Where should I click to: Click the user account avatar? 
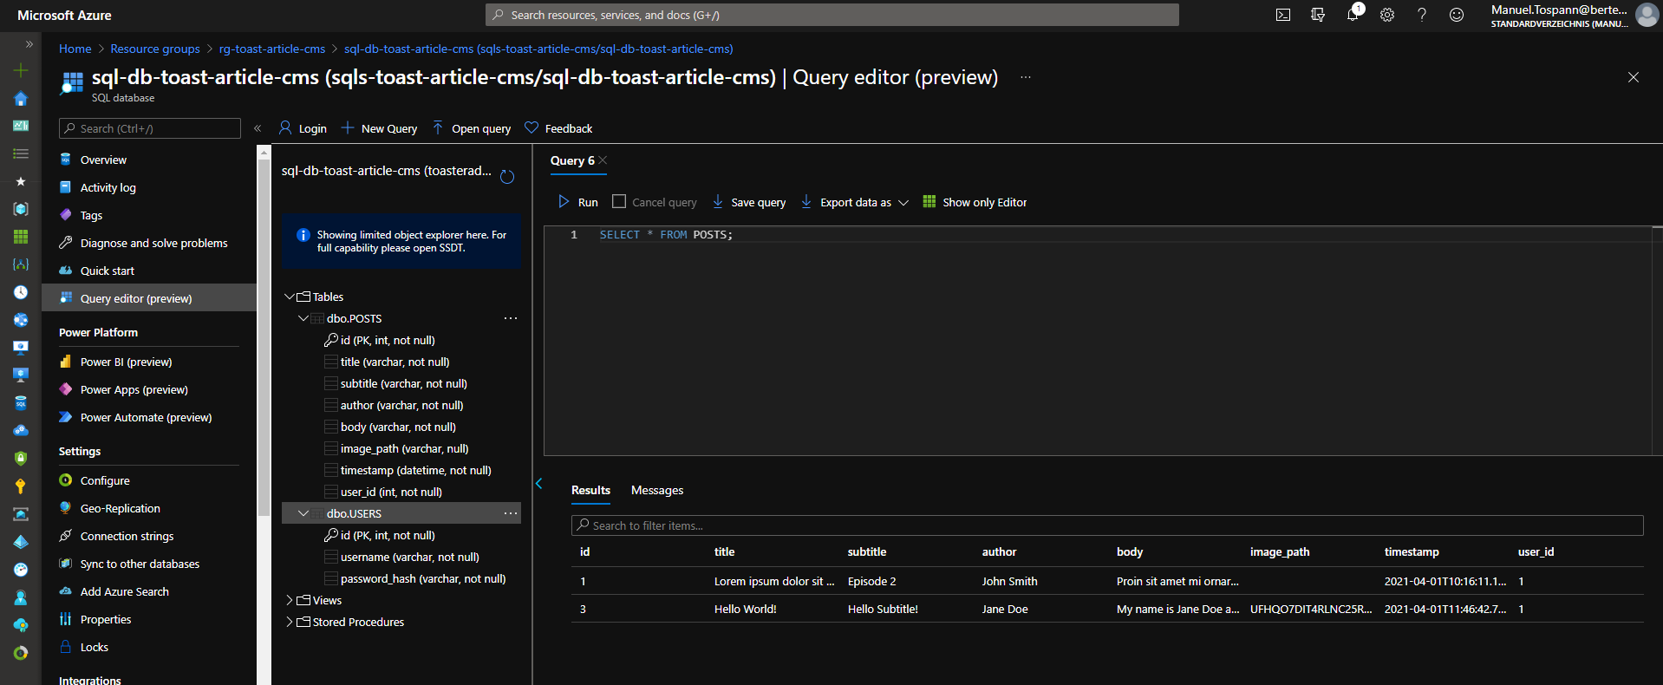point(1647,15)
